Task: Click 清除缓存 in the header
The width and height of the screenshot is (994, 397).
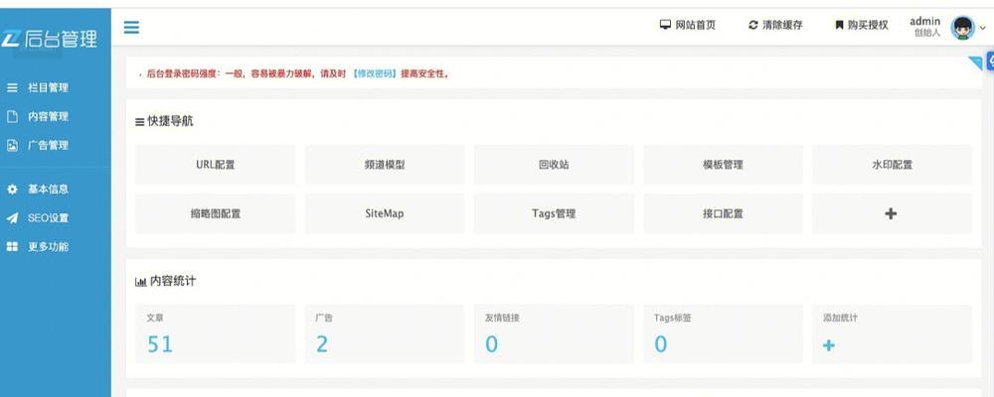Action: tap(782, 26)
